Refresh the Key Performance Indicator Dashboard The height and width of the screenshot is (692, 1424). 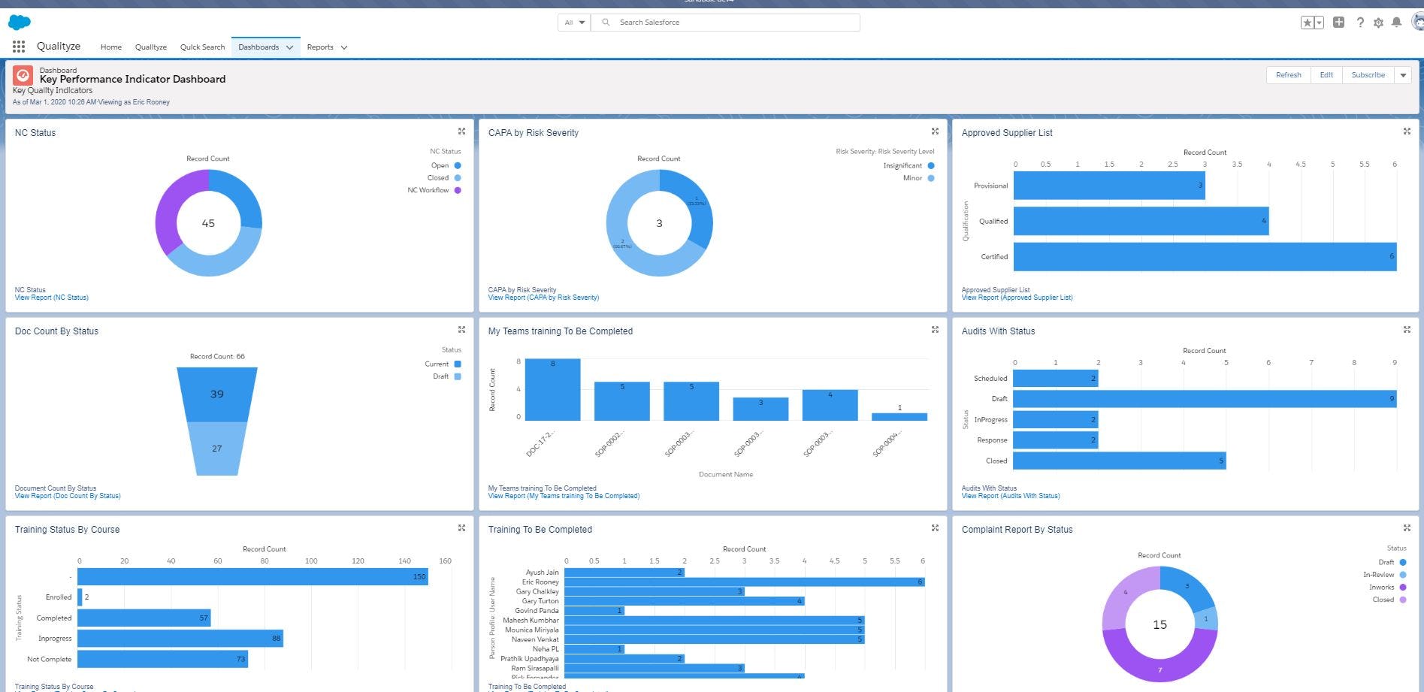click(1288, 74)
